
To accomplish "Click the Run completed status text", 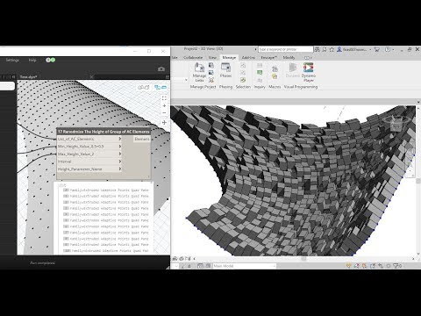I will 42,263.
